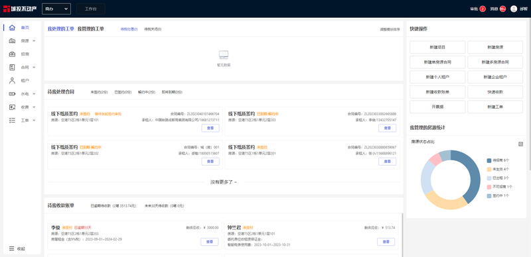Open the 审批 red badge showing 2
This screenshot has height=257, width=531.
483,9
